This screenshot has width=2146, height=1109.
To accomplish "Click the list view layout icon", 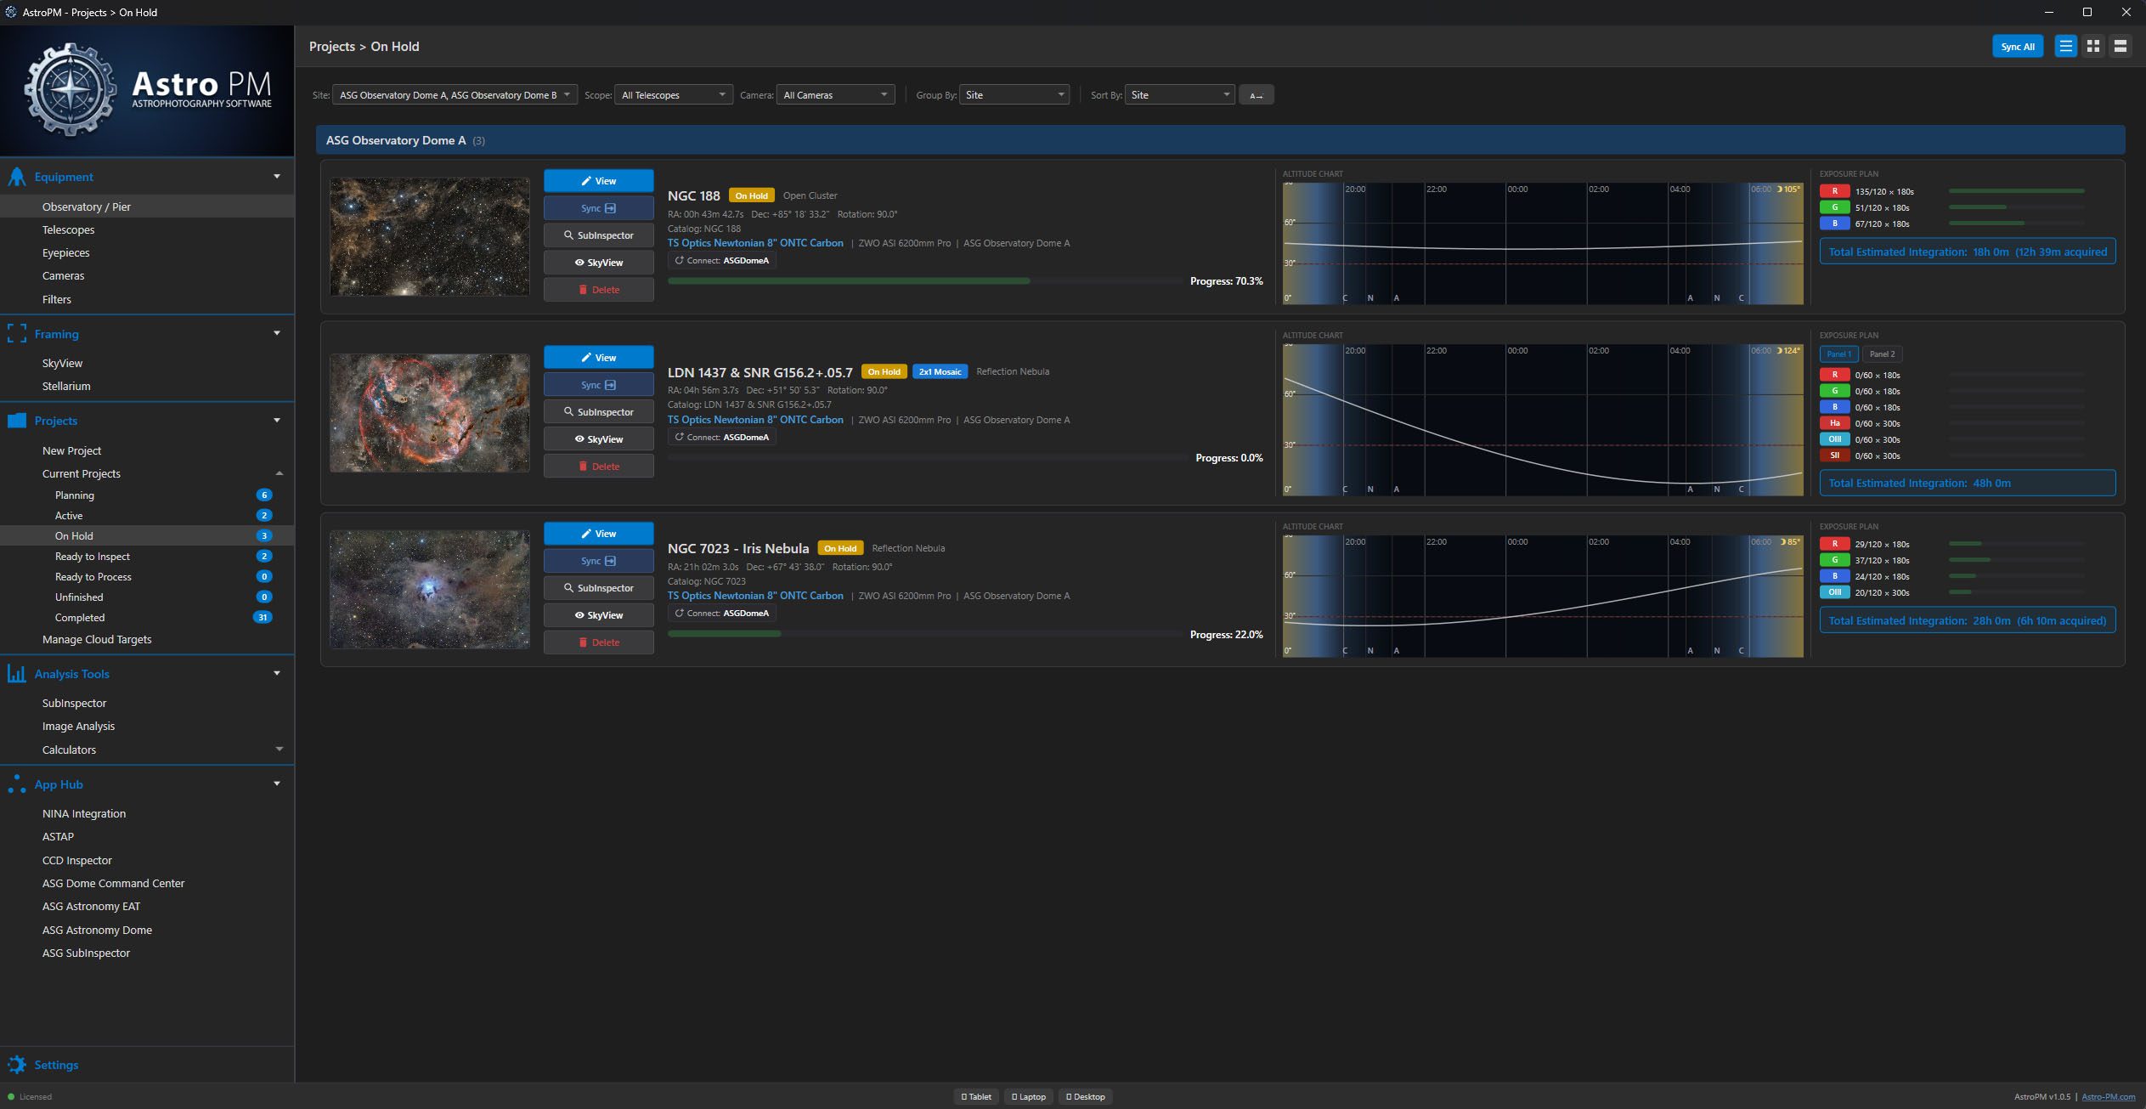I will tap(2065, 47).
